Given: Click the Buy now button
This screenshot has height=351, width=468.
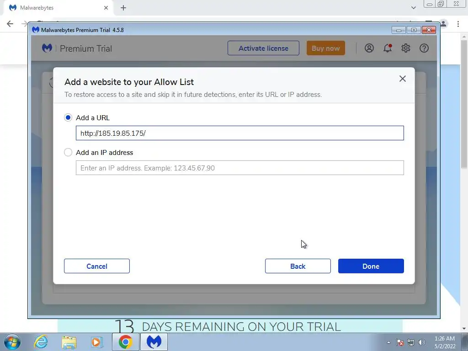Looking at the screenshot, I should (325, 48).
